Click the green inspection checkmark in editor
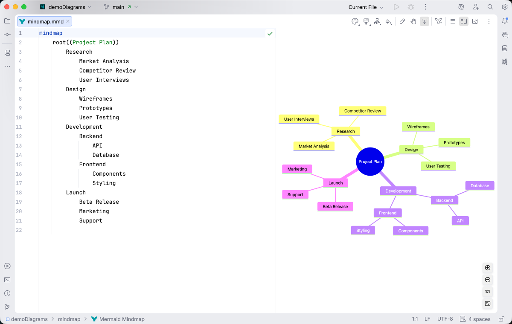512x324 pixels. [270, 33]
